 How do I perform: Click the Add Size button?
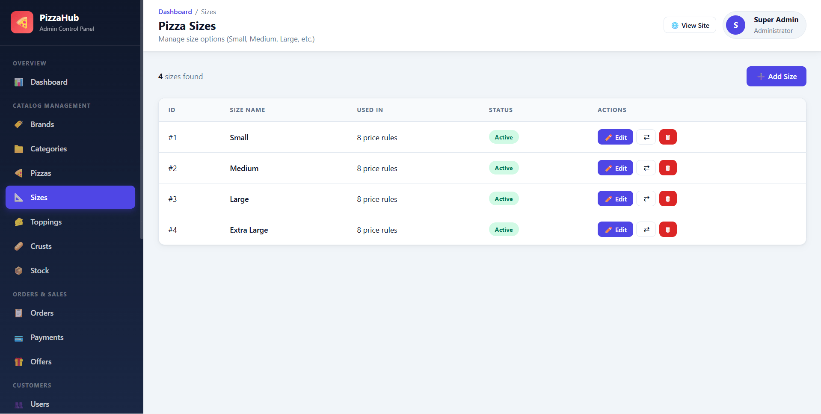click(x=776, y=77)
